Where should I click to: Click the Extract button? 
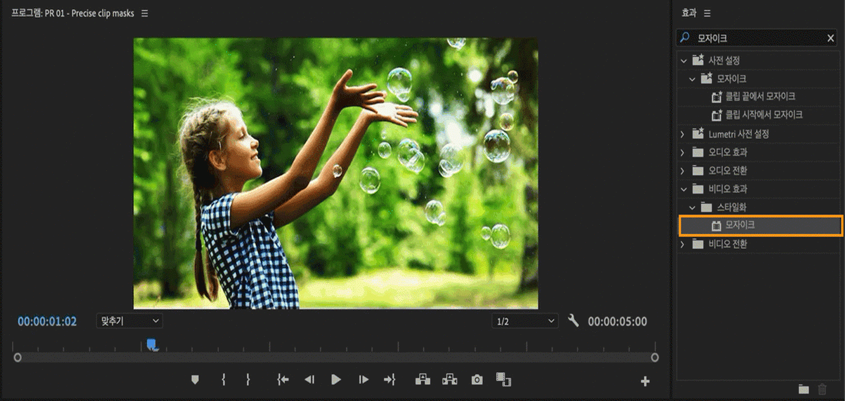(450, 380)
